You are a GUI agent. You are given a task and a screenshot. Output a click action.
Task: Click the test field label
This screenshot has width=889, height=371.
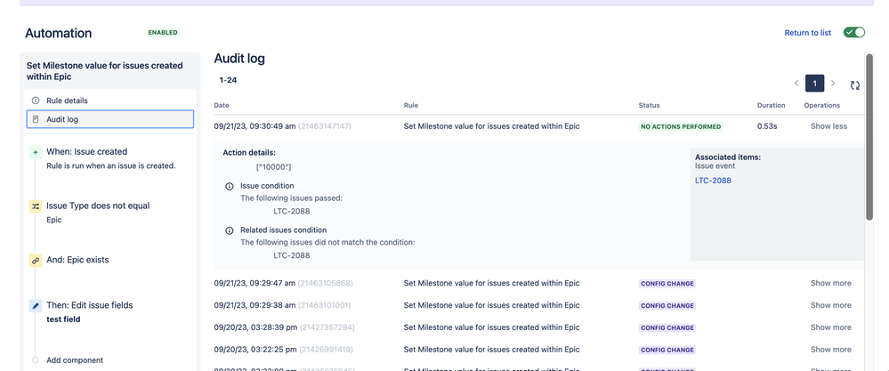pos(63,319)
